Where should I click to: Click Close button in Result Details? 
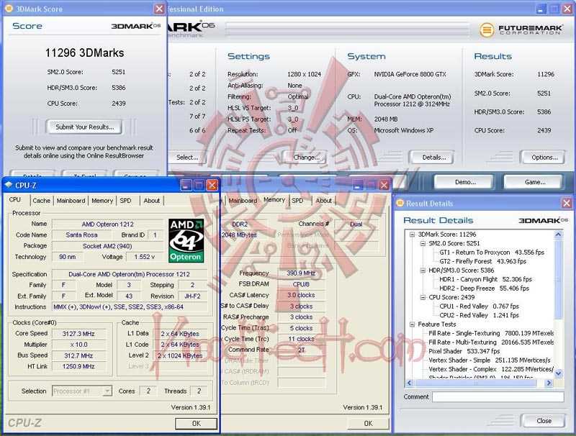point(544,421)
